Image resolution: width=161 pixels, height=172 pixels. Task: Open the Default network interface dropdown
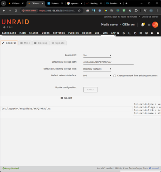pyautogui.click(x=97, y=76)
